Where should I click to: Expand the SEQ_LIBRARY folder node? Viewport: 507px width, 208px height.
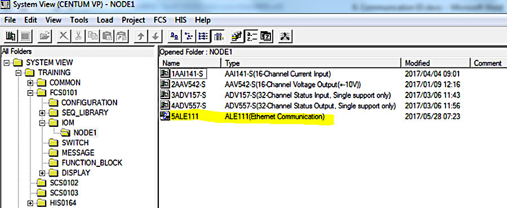[42, 113]
